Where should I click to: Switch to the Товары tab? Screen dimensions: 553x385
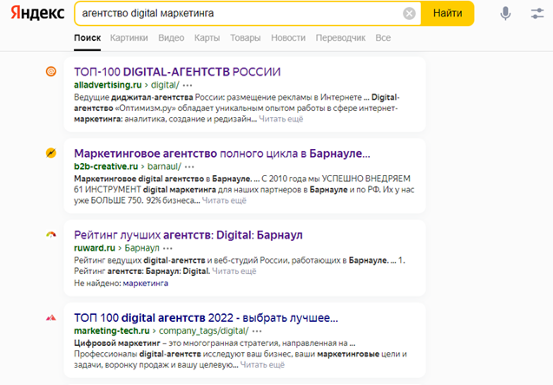tap(246, 37)
